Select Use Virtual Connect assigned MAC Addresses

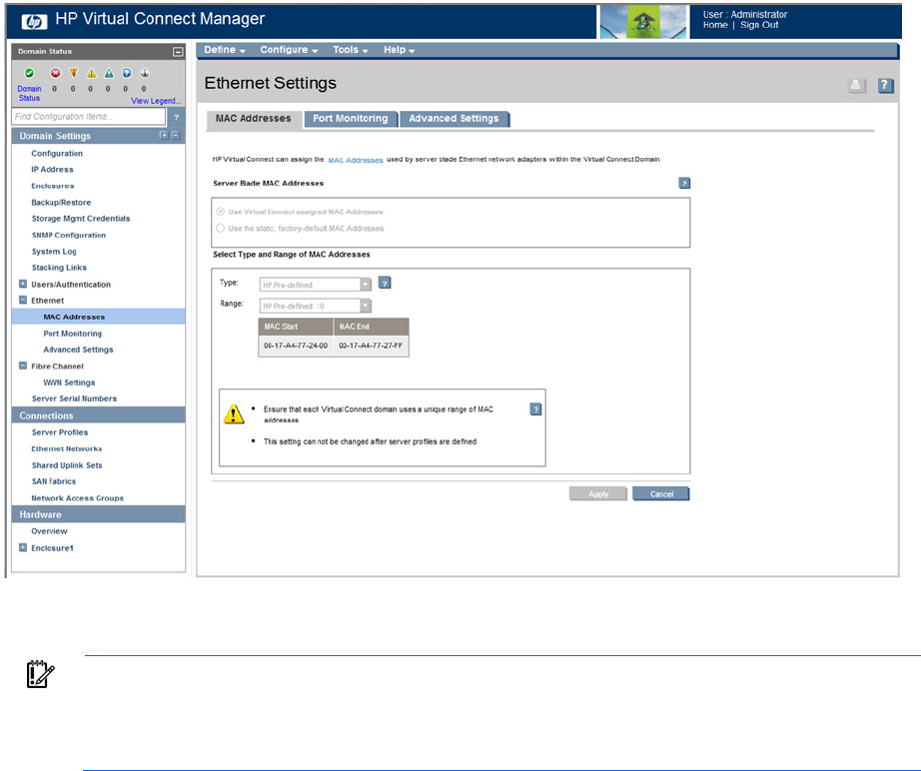(221, 212)
